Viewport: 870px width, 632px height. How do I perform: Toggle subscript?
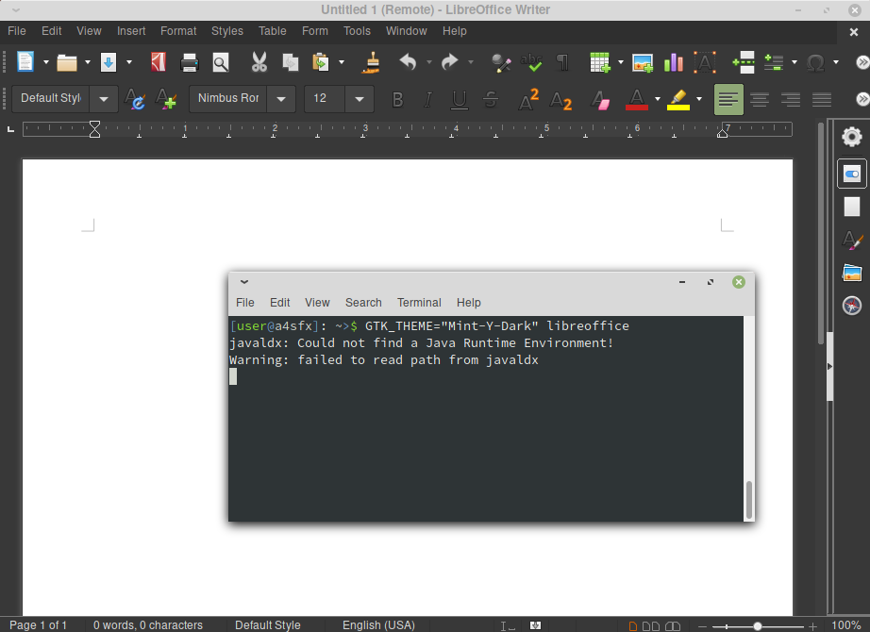point(560,101)
